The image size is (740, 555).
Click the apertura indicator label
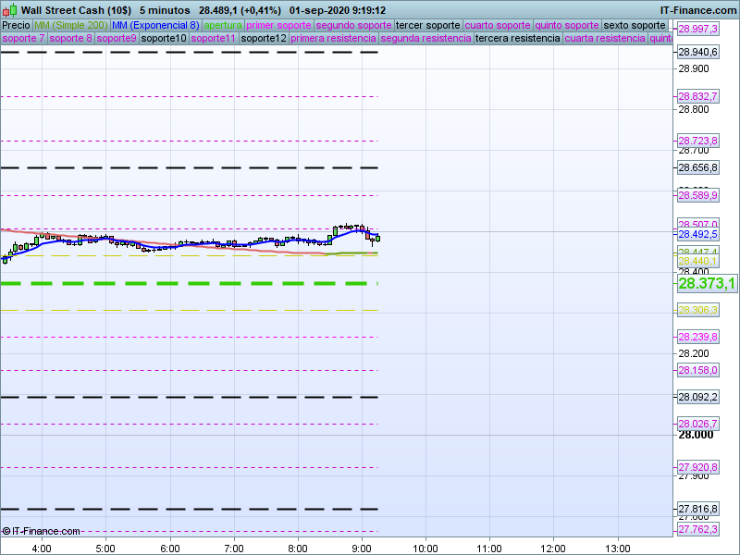click(223, 25)
